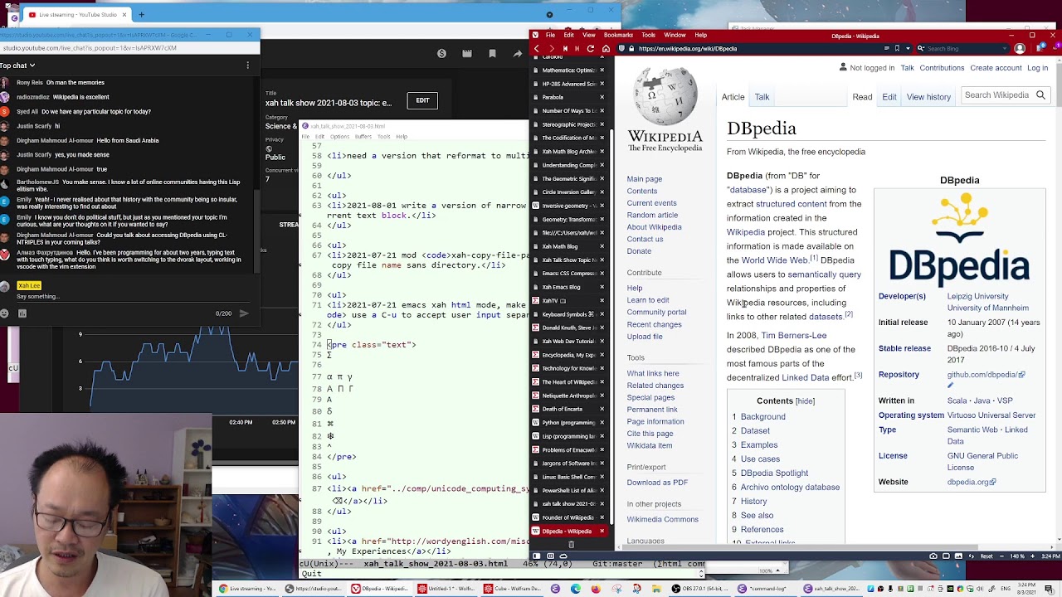Open the Random article link
Image resolution: width=1062 pixels, height=597 pixels.
point(652,215)
